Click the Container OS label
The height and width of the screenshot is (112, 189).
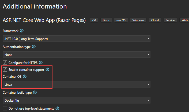(x=12, y=77)
